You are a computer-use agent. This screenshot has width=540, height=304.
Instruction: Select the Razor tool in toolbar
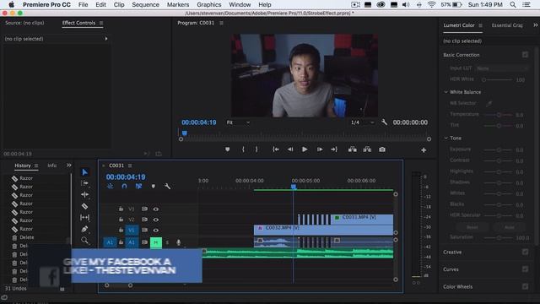84,206
